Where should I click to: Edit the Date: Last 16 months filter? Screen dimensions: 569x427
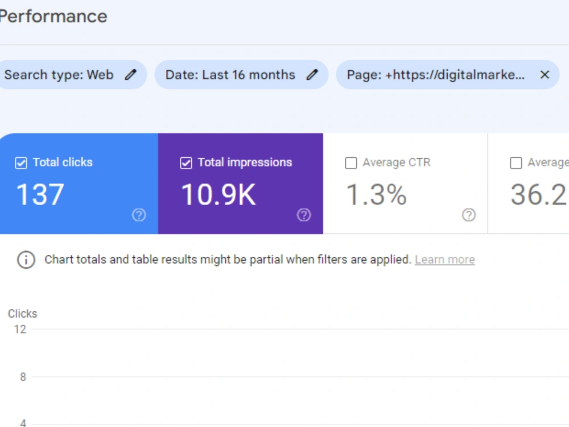pyautogui.click(x=312, y=75)
